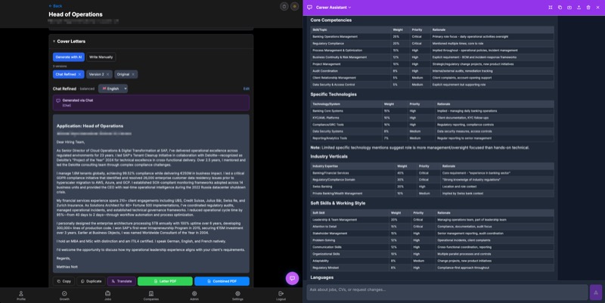Collapse the Cover Letters section
605x303 pixels.
click(x=54, y=42)
